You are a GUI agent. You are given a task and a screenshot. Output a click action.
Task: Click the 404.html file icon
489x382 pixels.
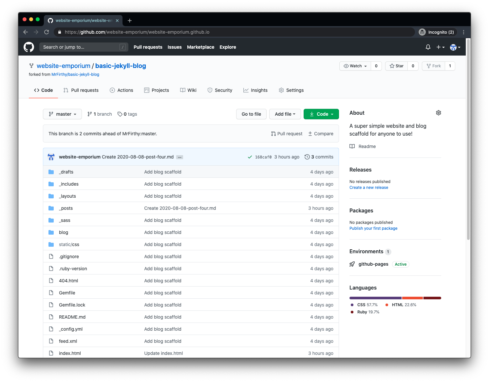tap(51, 281)
